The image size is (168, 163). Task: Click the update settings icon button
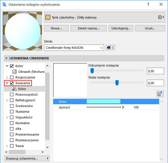pyautogui.click(x=160, y=94)
